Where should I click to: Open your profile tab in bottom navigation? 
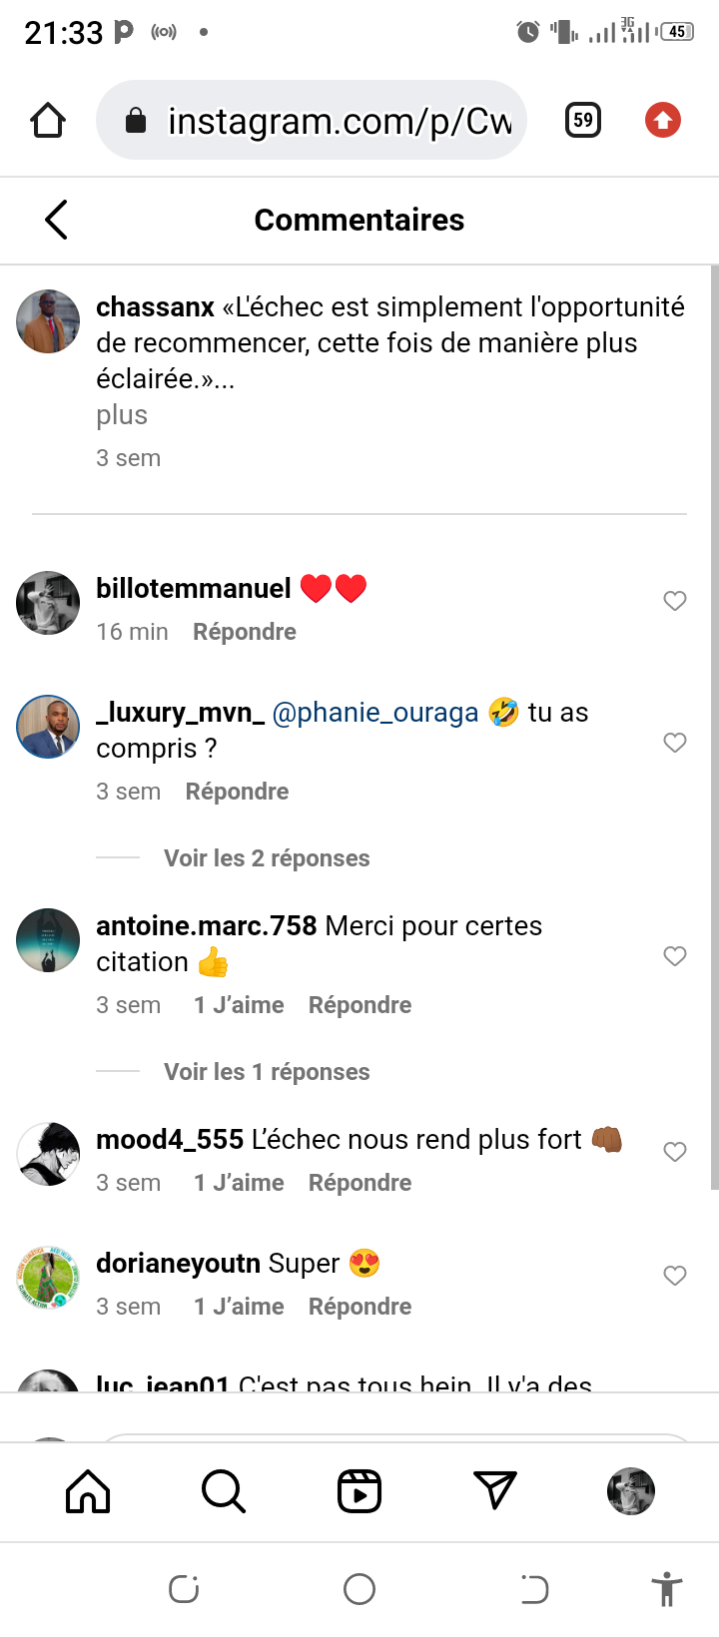point(631,1491)
